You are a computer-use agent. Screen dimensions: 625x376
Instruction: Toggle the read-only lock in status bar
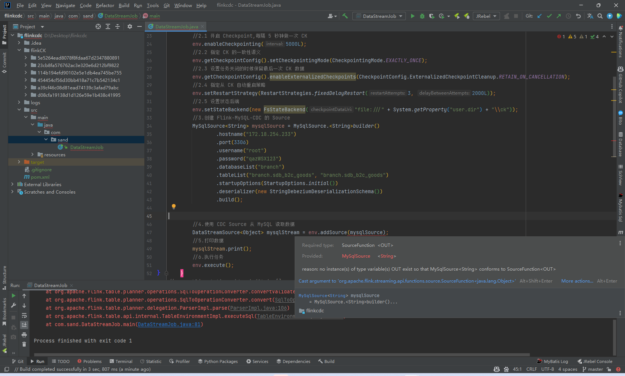(609, 369)
